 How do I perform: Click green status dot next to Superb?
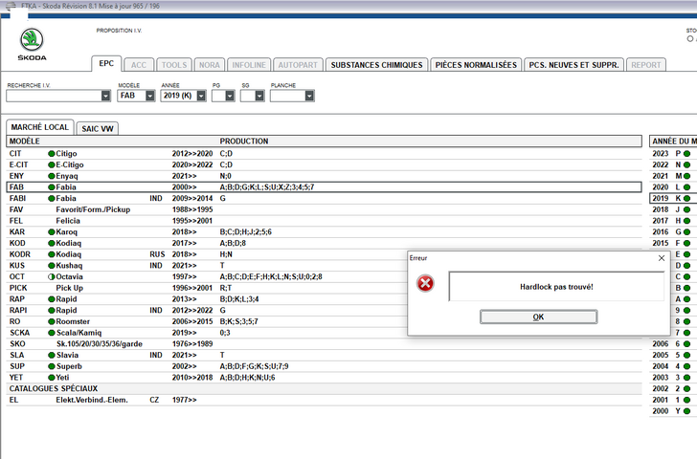(x=52, y=366)
